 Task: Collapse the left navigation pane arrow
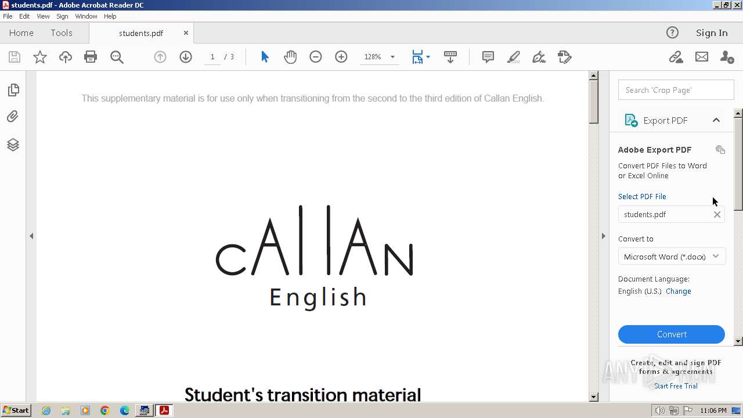point(31,236)
